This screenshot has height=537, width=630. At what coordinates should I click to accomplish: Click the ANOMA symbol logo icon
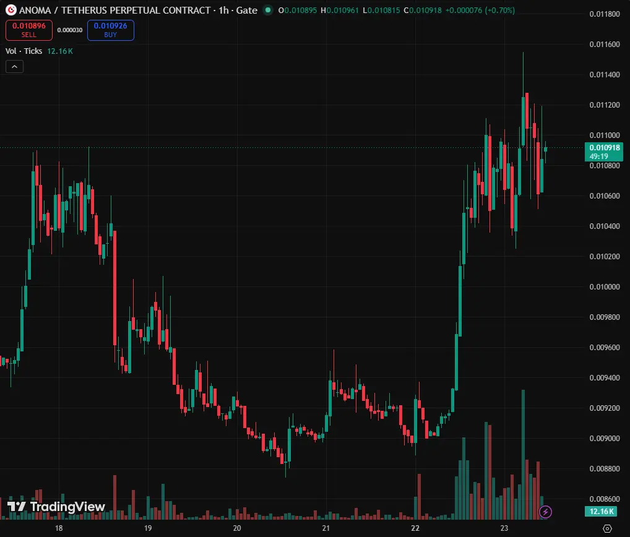11,10
